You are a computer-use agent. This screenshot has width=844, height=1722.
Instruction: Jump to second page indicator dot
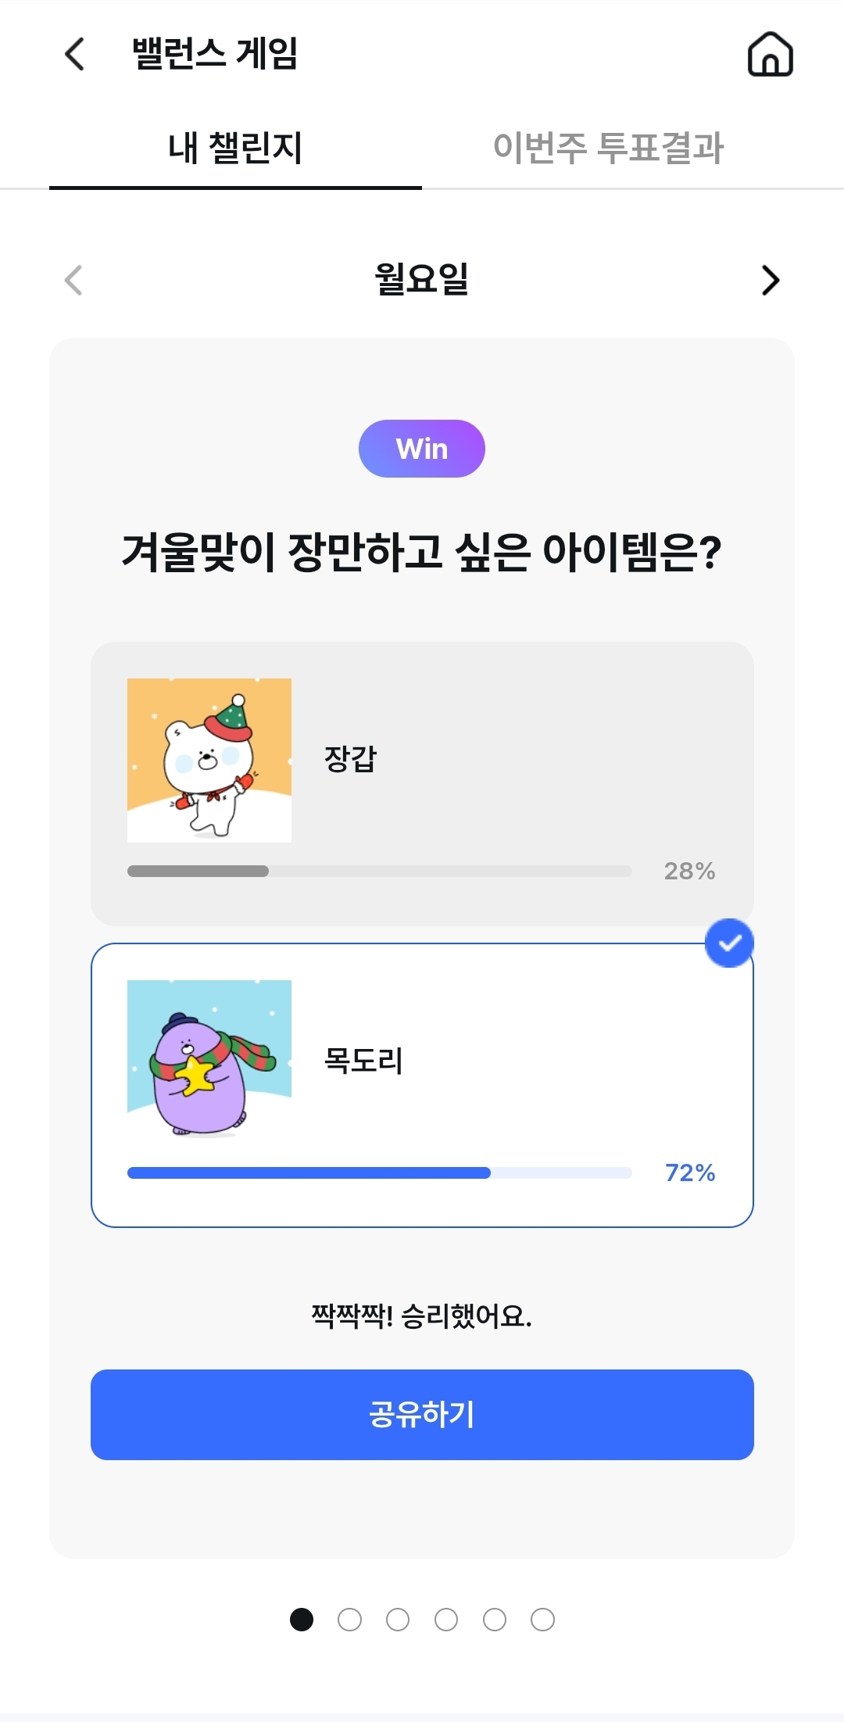pyautogui.click(x=349, y=1620)
